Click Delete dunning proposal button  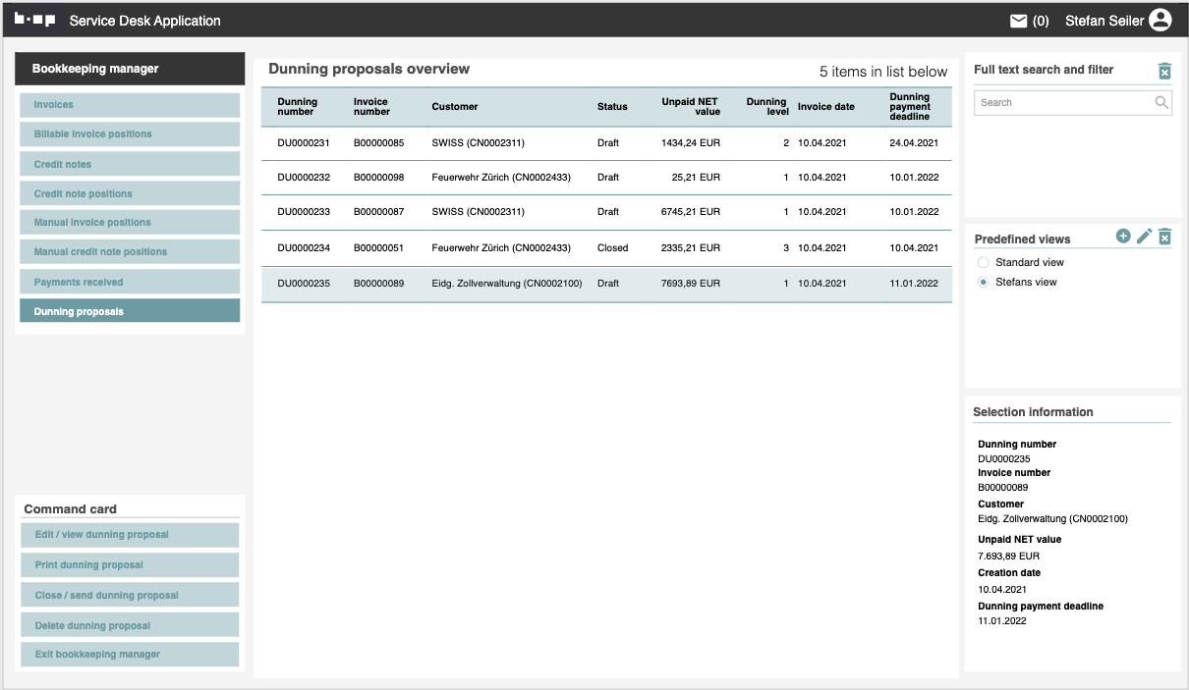[x=130, y=626]
